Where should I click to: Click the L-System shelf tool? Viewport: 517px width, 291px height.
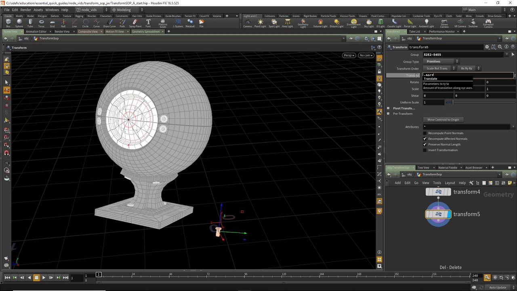pos(178,23)
